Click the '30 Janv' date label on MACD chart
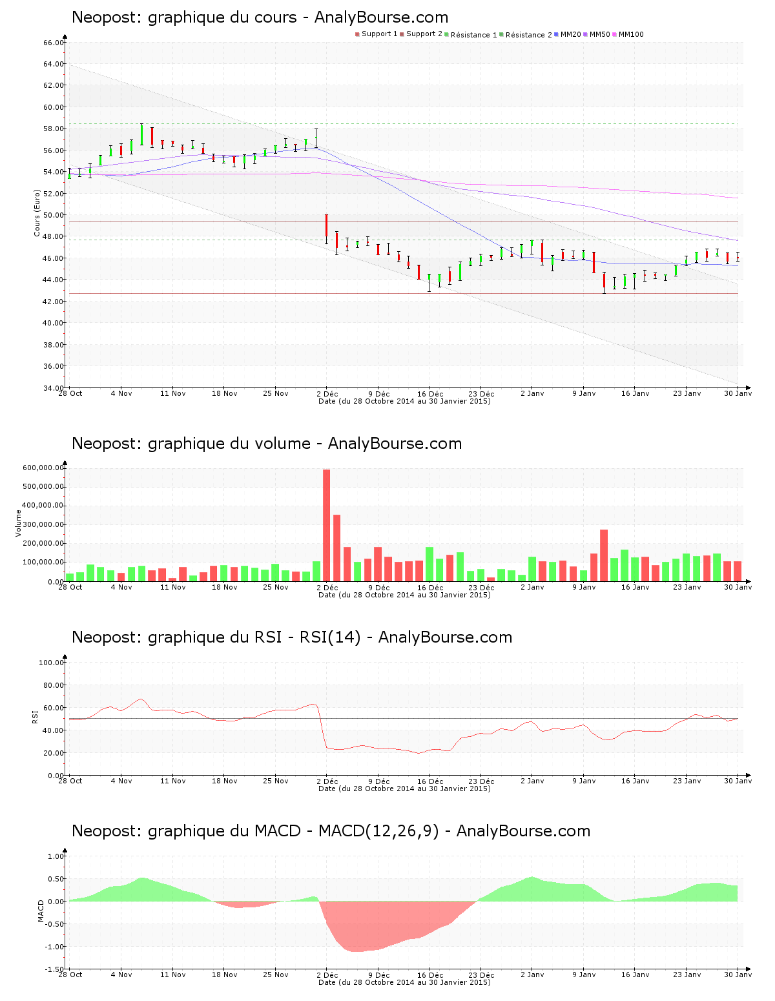This screenshot has height=1001, width=775. pos(738,975)
